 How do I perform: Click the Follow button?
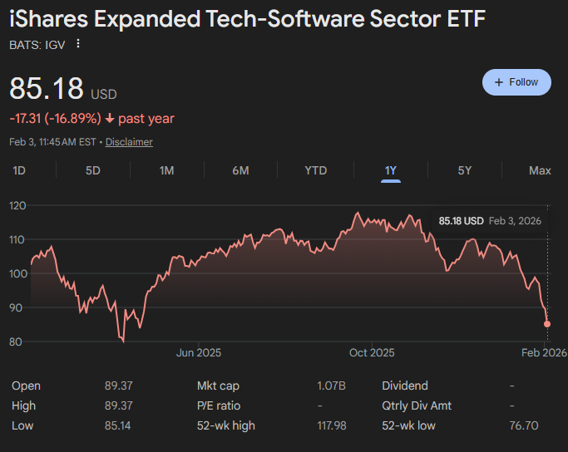516,82
